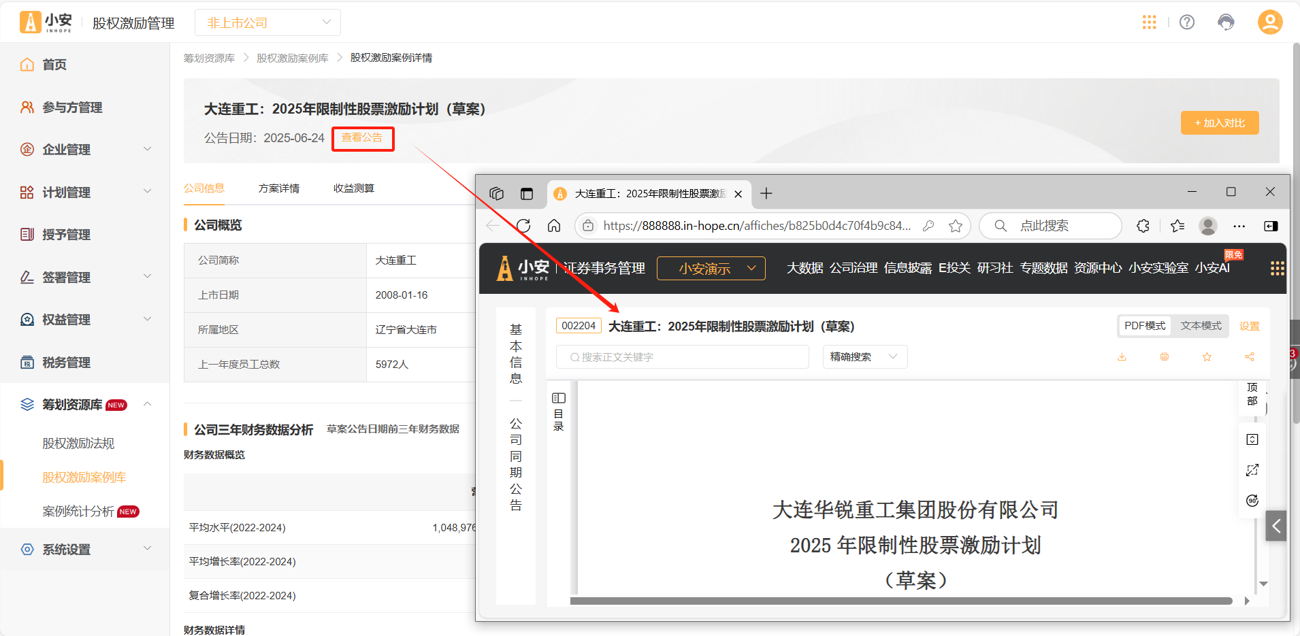Open the help question mark icon
The width and height of the screenshot is (1300, 636).
[1187, 22]
